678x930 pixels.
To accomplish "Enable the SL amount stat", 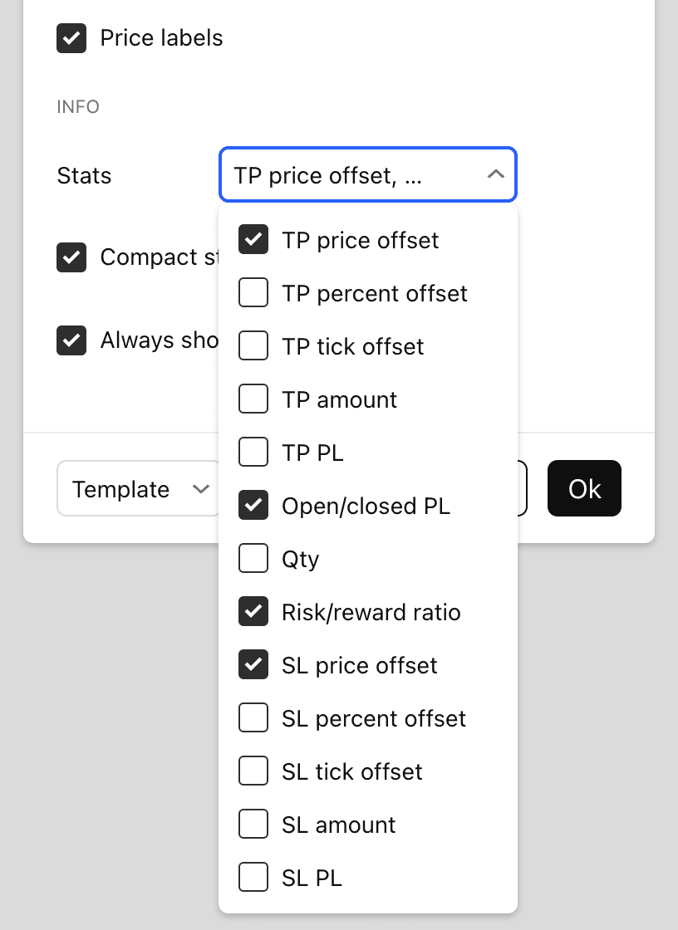I will (253, 824).
